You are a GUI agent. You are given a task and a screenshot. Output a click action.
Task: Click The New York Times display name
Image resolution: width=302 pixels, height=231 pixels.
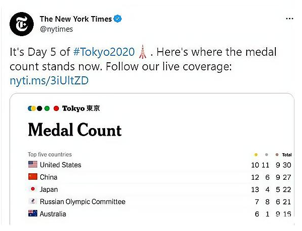click(75, 19)
